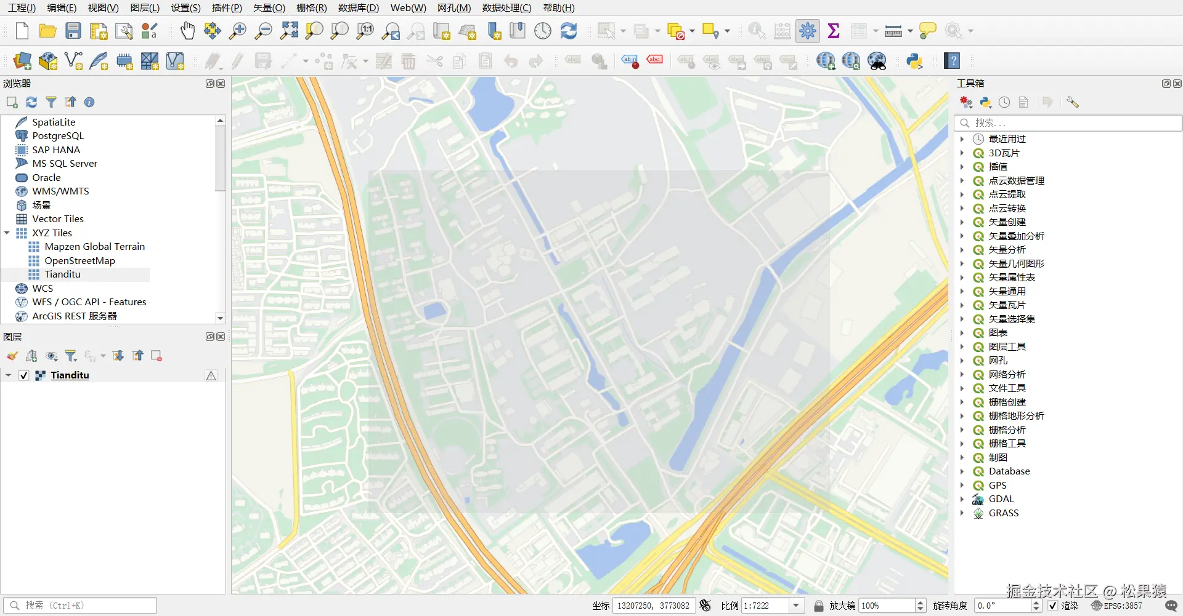Uncheck the 渲染 render checkbox
This screenshot has height=616, width=1183.
[x=1052, y=606]
